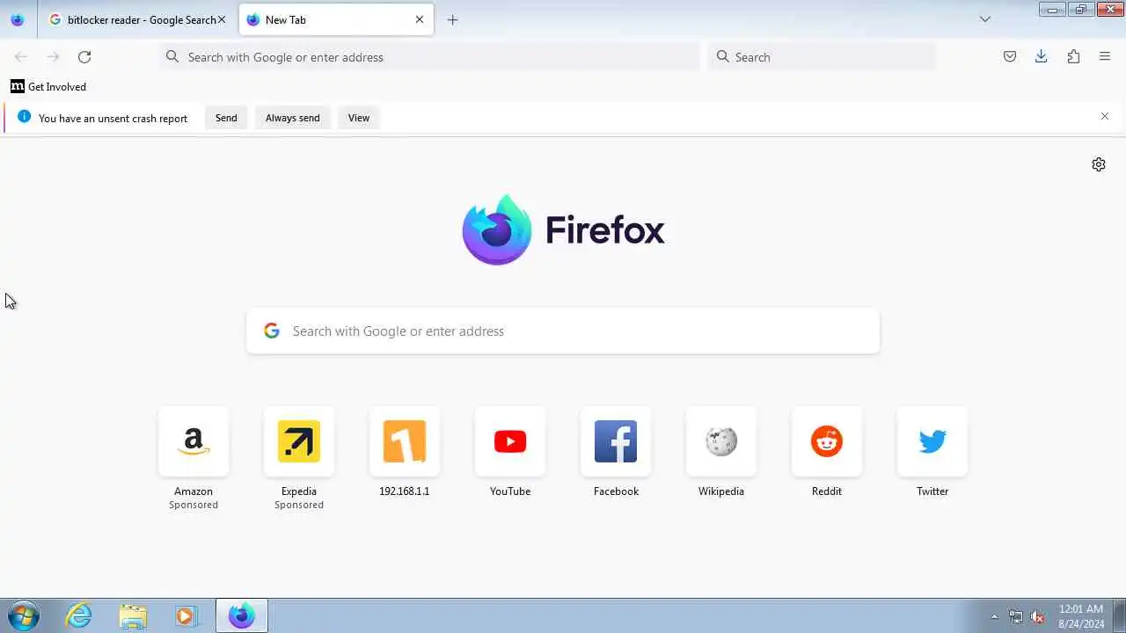Click the muted volume tray icon
This screenshot has height=633, width=1126.
[x=1037, y=616]
